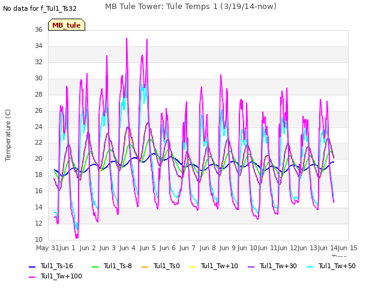Viewport: 384px width, 288px height.
Task: Click the MB_tule label box
Action: 67,25
